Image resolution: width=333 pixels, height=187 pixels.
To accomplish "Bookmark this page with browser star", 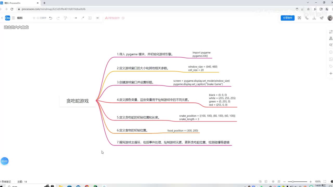I will coord(308,9).
